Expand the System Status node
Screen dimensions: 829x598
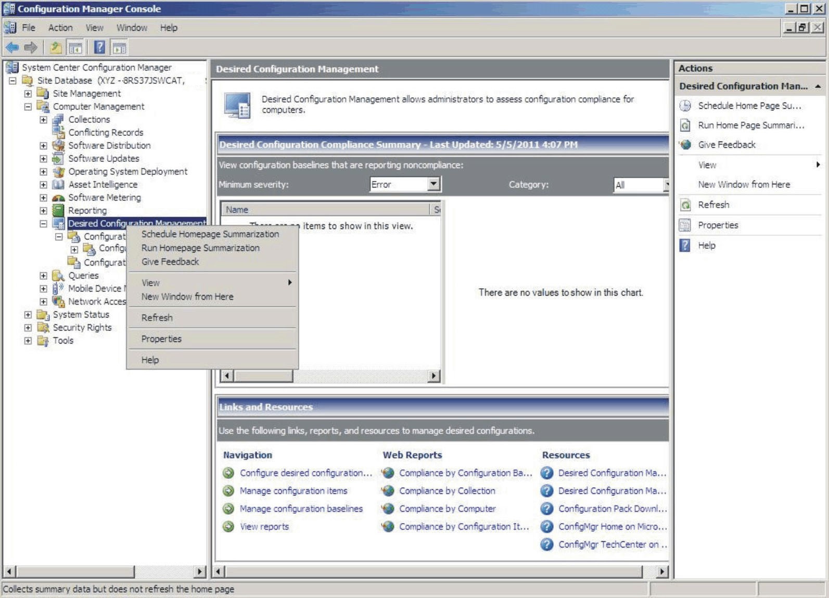(28, 315)
